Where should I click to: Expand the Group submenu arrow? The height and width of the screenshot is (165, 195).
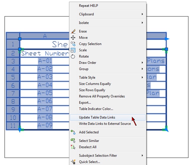click(142, 69)
